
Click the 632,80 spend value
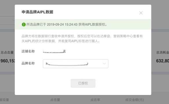click(163, 61)
